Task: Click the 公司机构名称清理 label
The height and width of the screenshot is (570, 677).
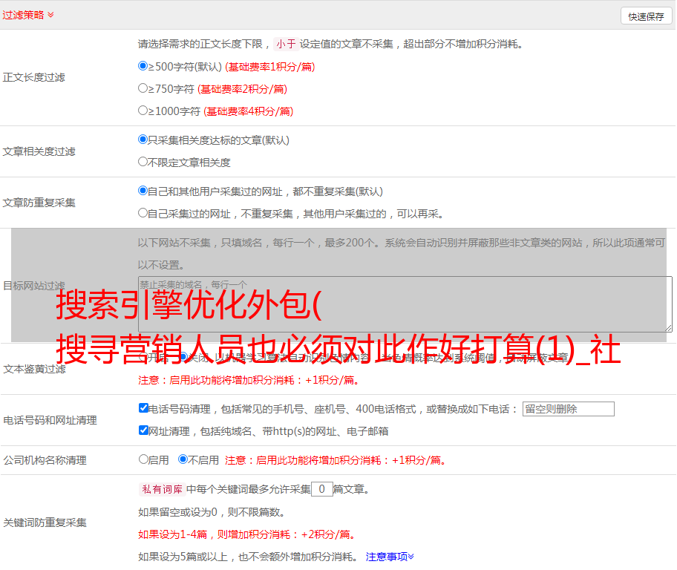Action: click(x=45, y=460)
